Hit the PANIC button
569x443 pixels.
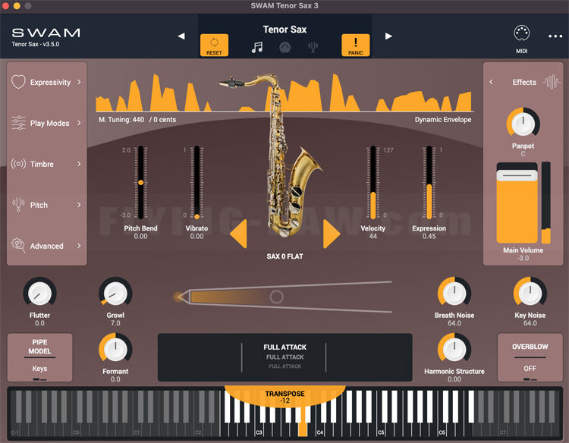(x=356, y=45)
